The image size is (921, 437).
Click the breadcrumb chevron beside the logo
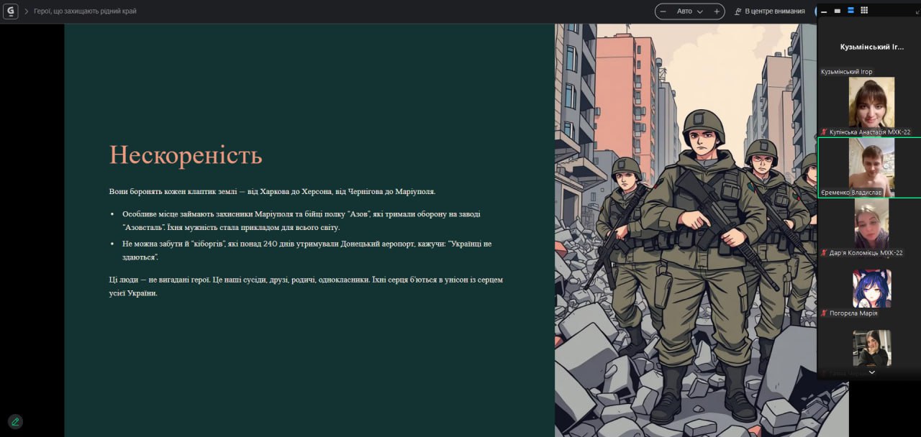[x=27, y=11]
